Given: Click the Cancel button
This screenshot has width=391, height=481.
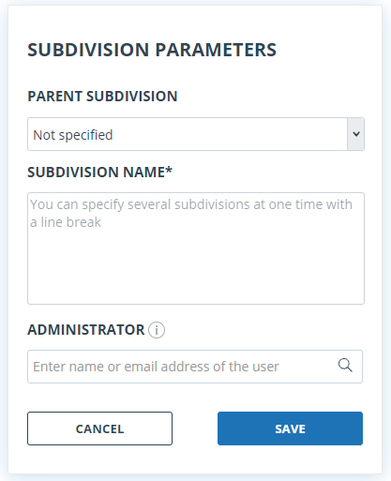Looking at the screenshot, I should [99, 428].
